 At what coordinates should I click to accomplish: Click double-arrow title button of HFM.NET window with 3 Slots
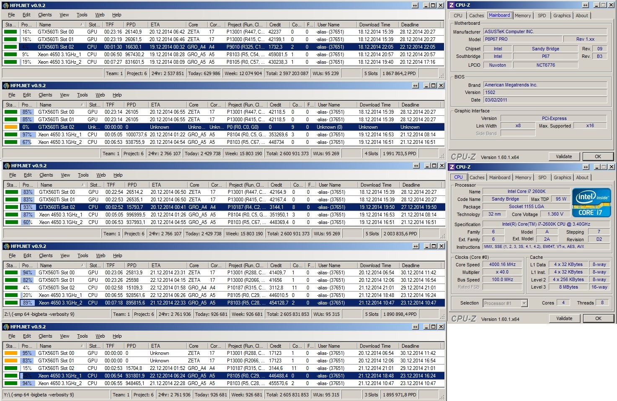point(415,327)
